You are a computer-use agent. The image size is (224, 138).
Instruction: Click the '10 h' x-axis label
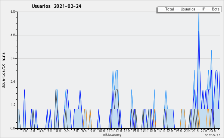point(102,131)
